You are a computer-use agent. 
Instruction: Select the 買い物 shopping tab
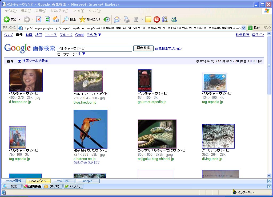point(53,186)
